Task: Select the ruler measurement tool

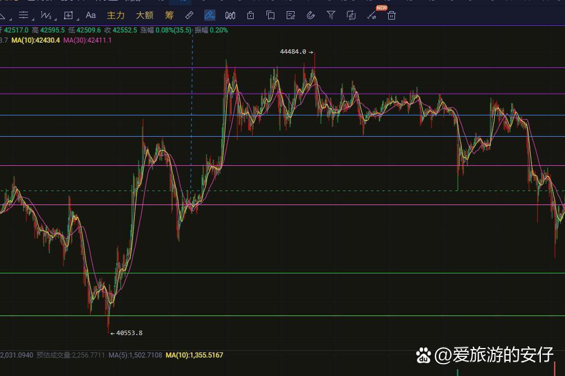Action: pos(190,15)
